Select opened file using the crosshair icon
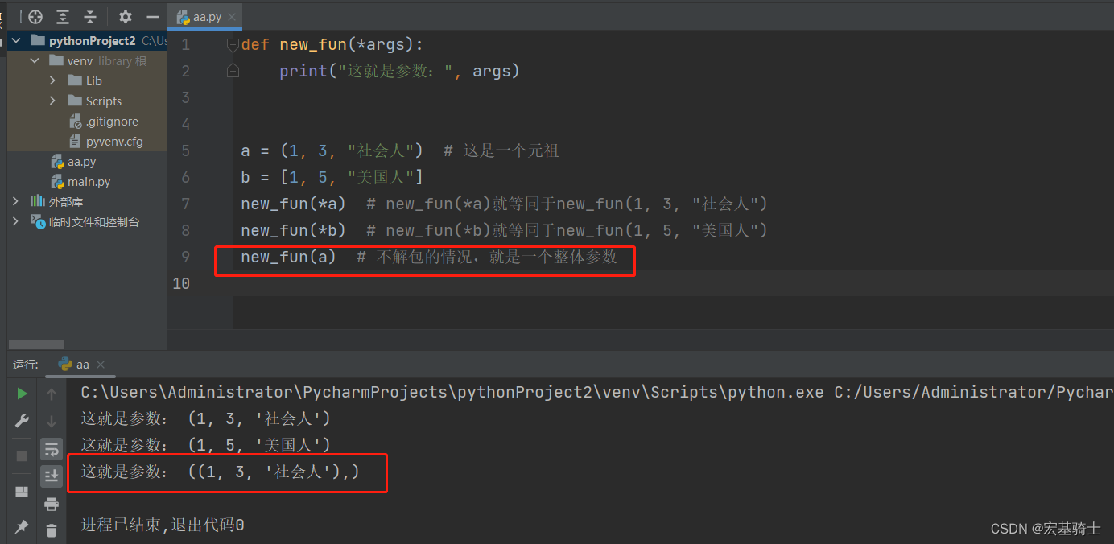1114x544 pixels. (35, 16)
